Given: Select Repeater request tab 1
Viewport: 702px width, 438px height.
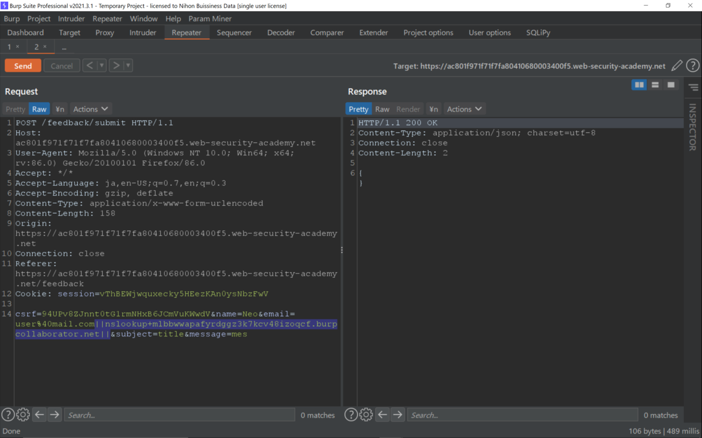Looking at the screenshot, I should point(9,47).
